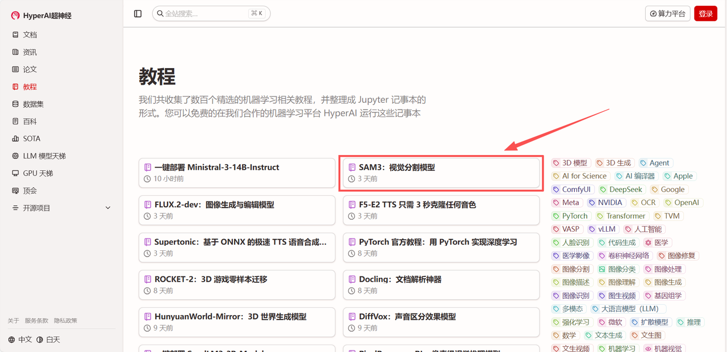Viewport: 727px width, 352px height.
Task: Open the Supertonic ONNX TTS tutorial card
Action: tap(237, 248)
